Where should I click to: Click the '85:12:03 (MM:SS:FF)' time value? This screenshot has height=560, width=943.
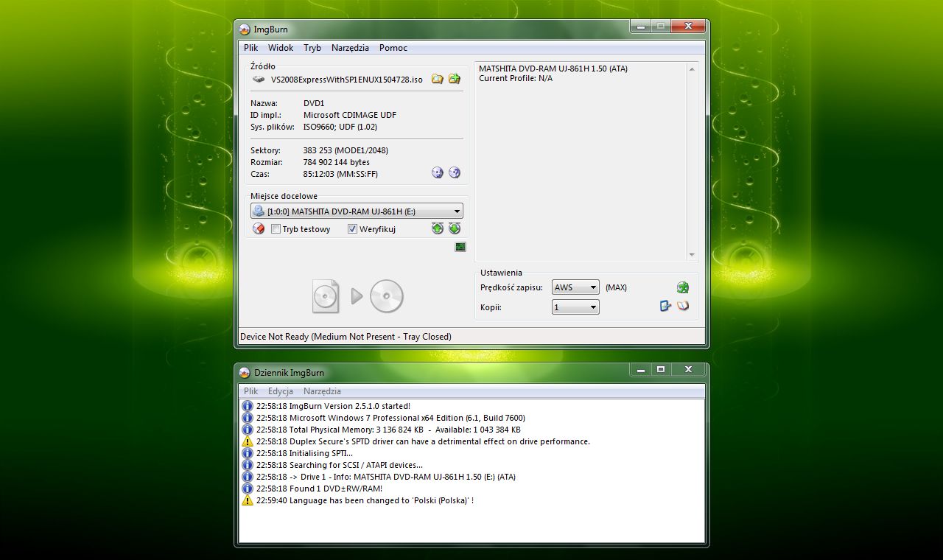[340, 174]
